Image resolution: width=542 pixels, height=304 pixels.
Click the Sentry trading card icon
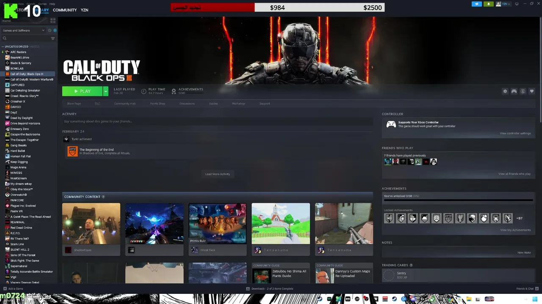388,275
